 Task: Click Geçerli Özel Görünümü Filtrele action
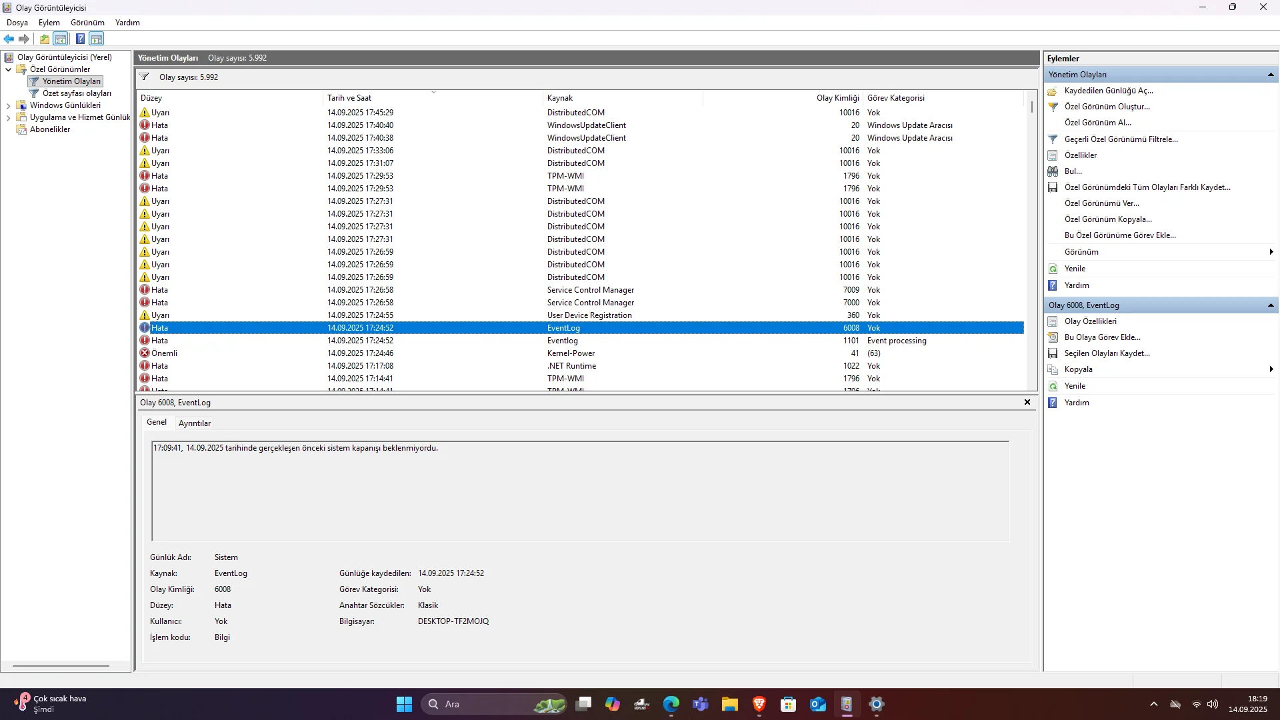[x=1121, y=139]
